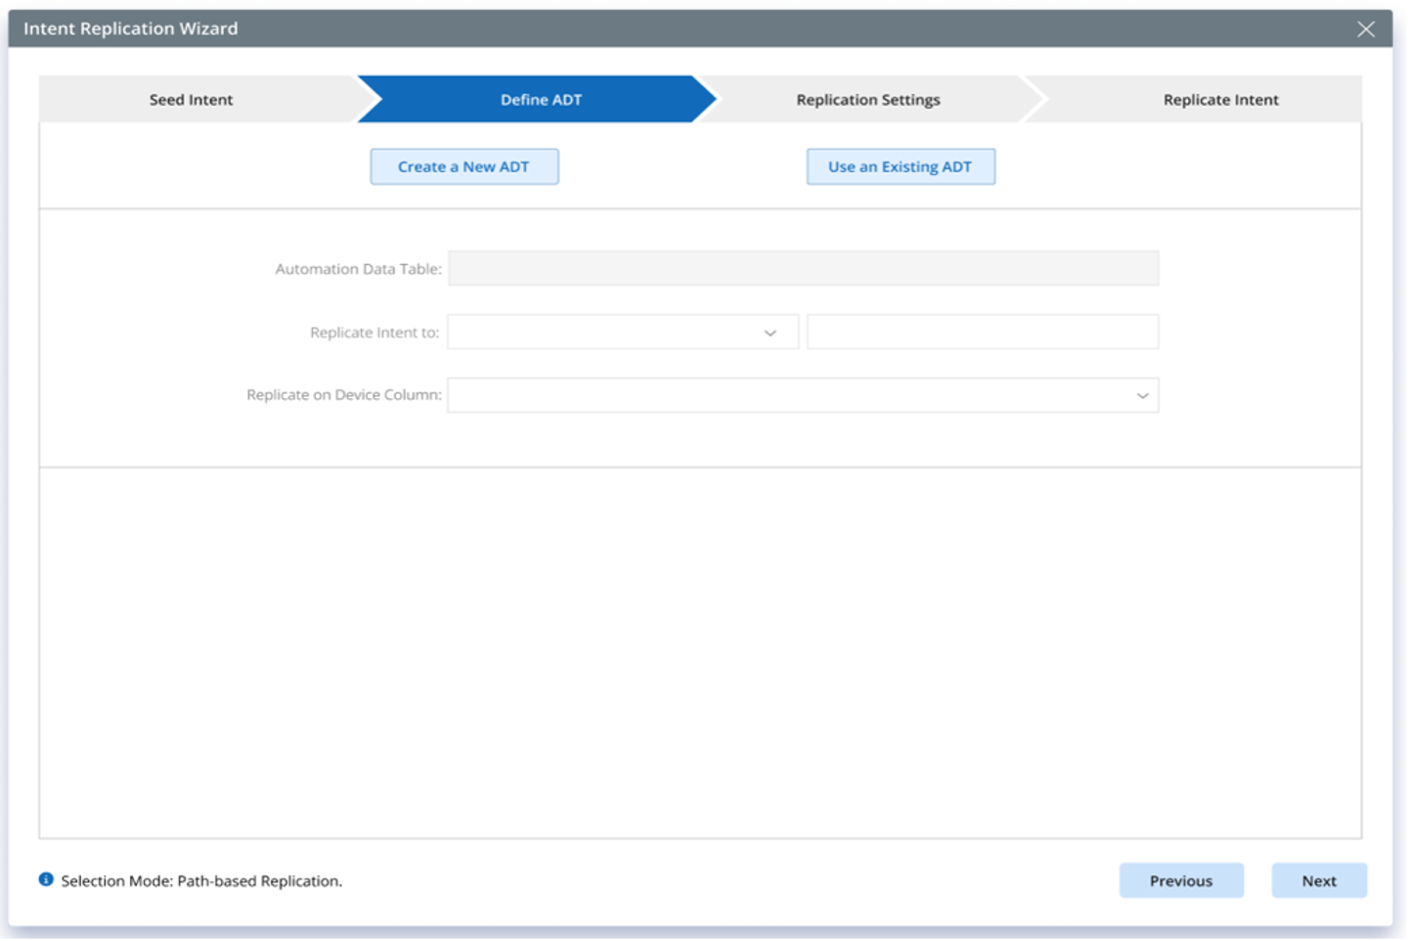Open the Replicate Intent to combo box
The height and width of the screenshot is (941, 1410).
(606, 333)
